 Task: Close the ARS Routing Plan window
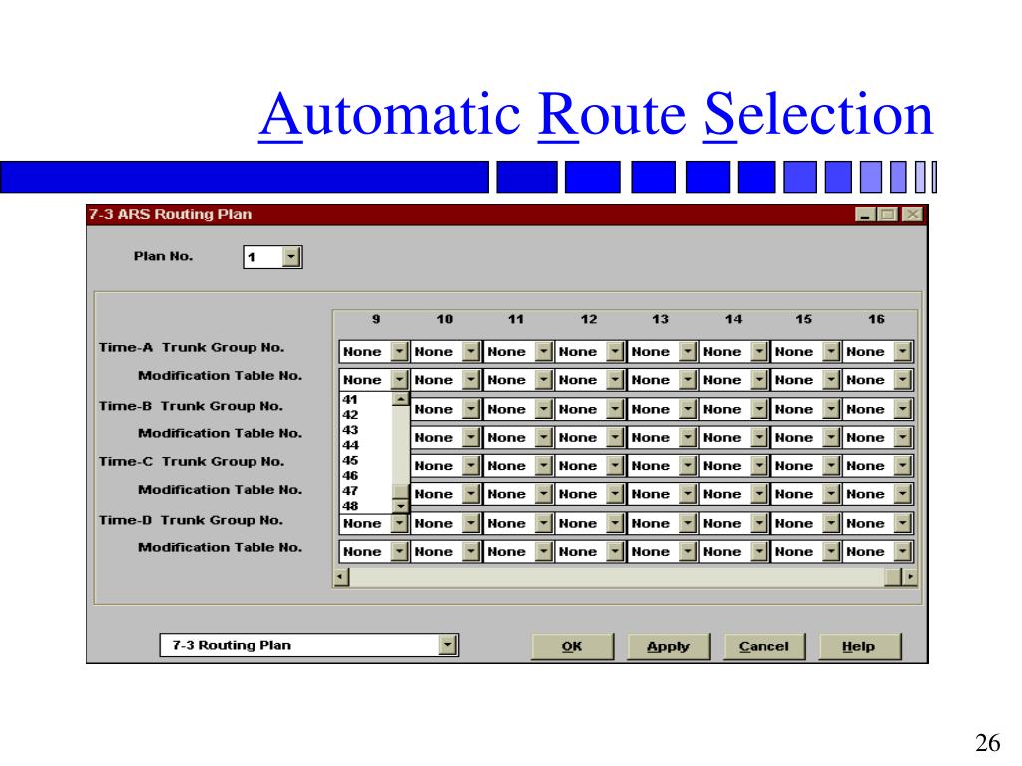tap(913, 215)
